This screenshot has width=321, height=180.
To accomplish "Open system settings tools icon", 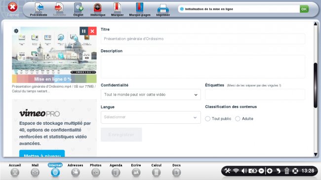I will point(228,171).
